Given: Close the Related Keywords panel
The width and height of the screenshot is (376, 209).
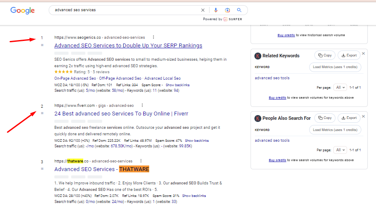Looking at the screenshot, I should tap(363, 53).
